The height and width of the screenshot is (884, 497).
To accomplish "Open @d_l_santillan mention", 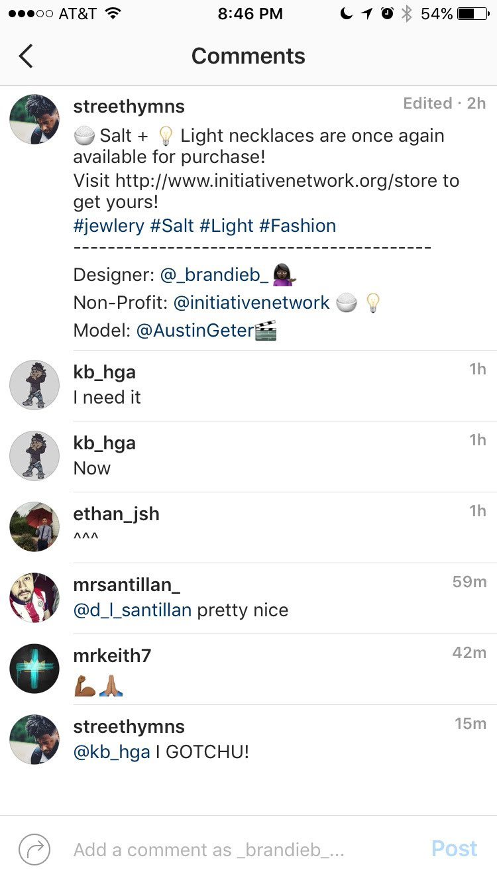I will (x=133, y=610).
